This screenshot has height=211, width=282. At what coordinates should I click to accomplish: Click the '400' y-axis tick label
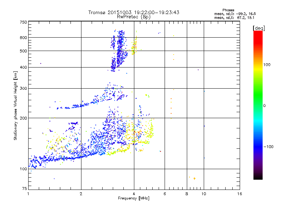pyautogui.click(x=23, y=67)
